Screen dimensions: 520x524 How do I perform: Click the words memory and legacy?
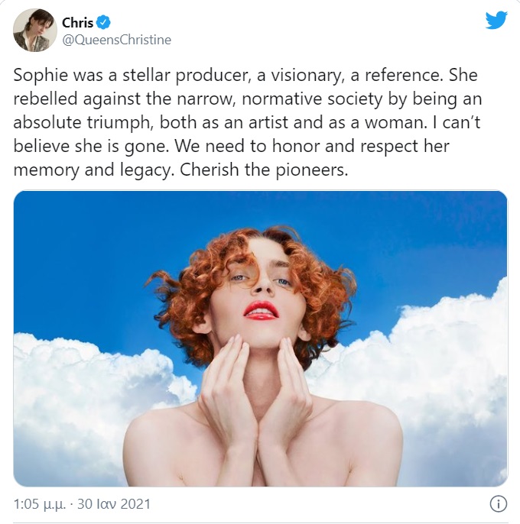93,170
